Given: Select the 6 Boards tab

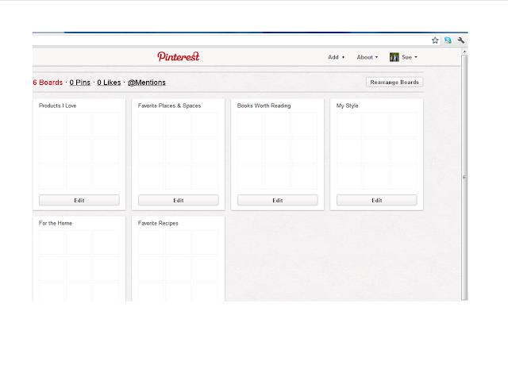Looking at the screenshot, I should pyautogui.click(x=48, y=83).
